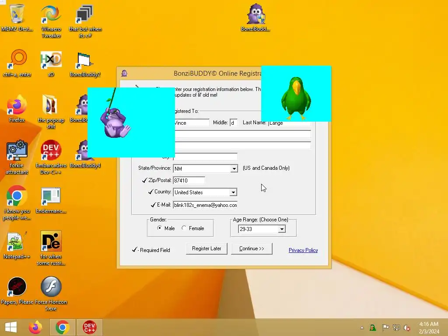Select the Male gender radio button
The image size is (448, 336).
pyautogui.click(x=159, y=228)
